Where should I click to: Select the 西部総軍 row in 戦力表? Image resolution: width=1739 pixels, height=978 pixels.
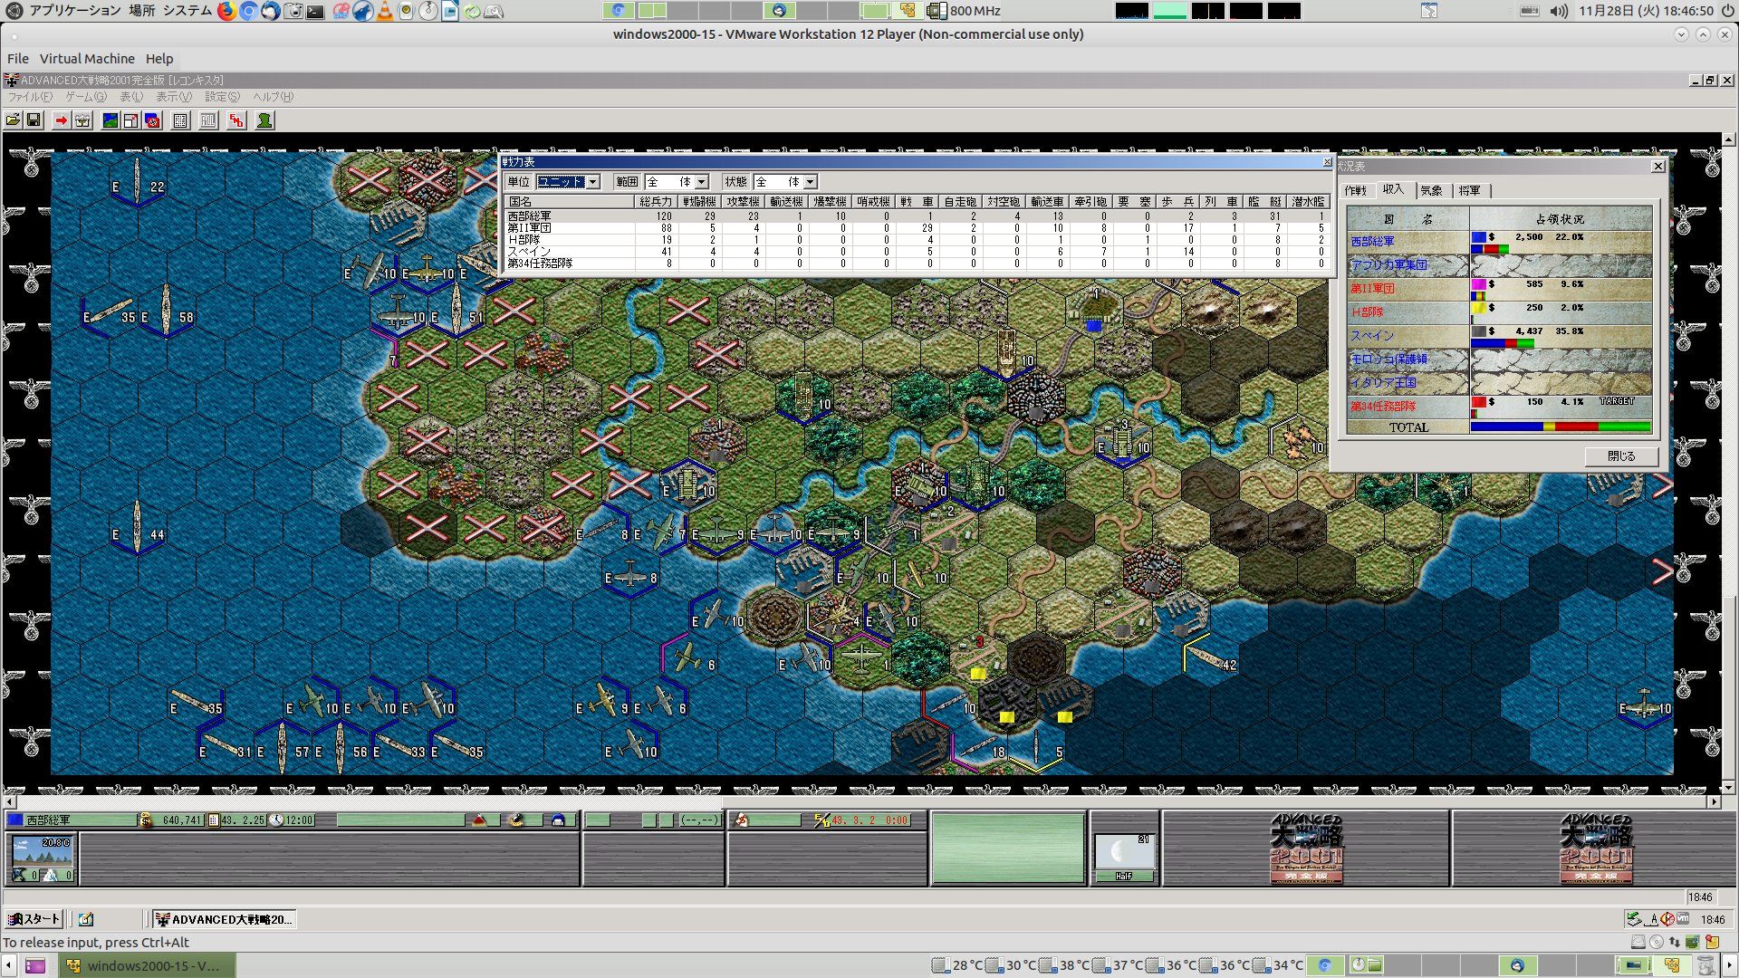917,216
